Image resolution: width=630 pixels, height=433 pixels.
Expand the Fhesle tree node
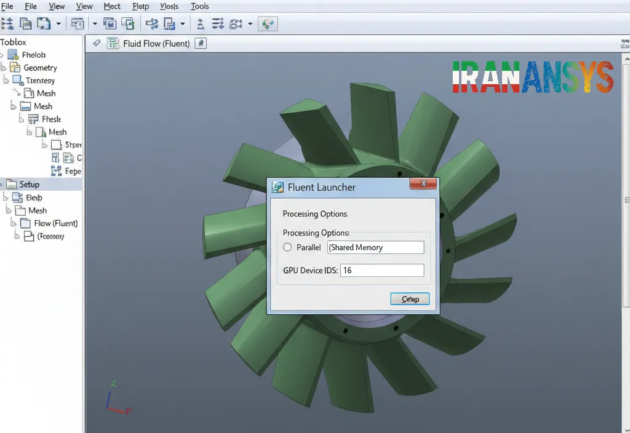coord(22,119)
